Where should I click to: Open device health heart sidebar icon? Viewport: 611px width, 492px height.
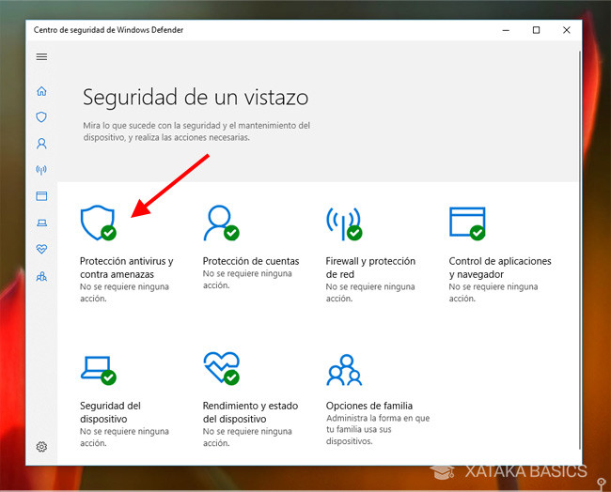click(x=41, y=249)
